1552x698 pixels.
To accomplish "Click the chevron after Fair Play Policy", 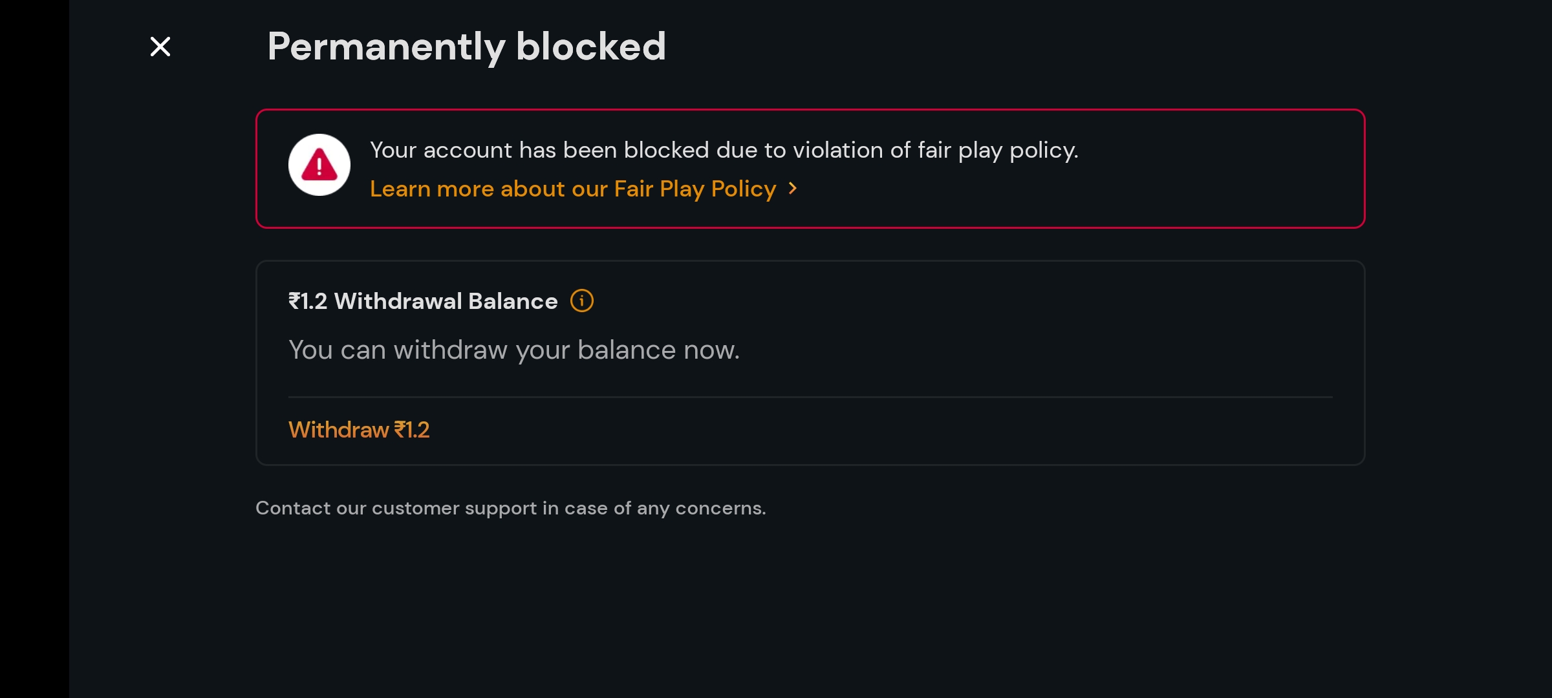I will 793,188.
